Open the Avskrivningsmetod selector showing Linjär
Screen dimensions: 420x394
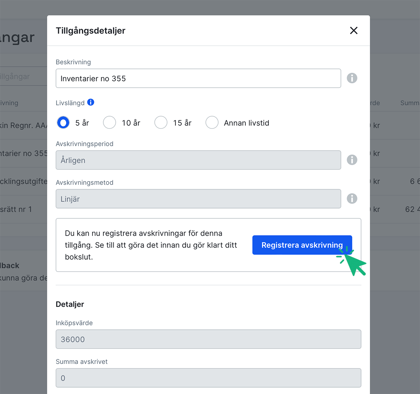tap(198, 198)
